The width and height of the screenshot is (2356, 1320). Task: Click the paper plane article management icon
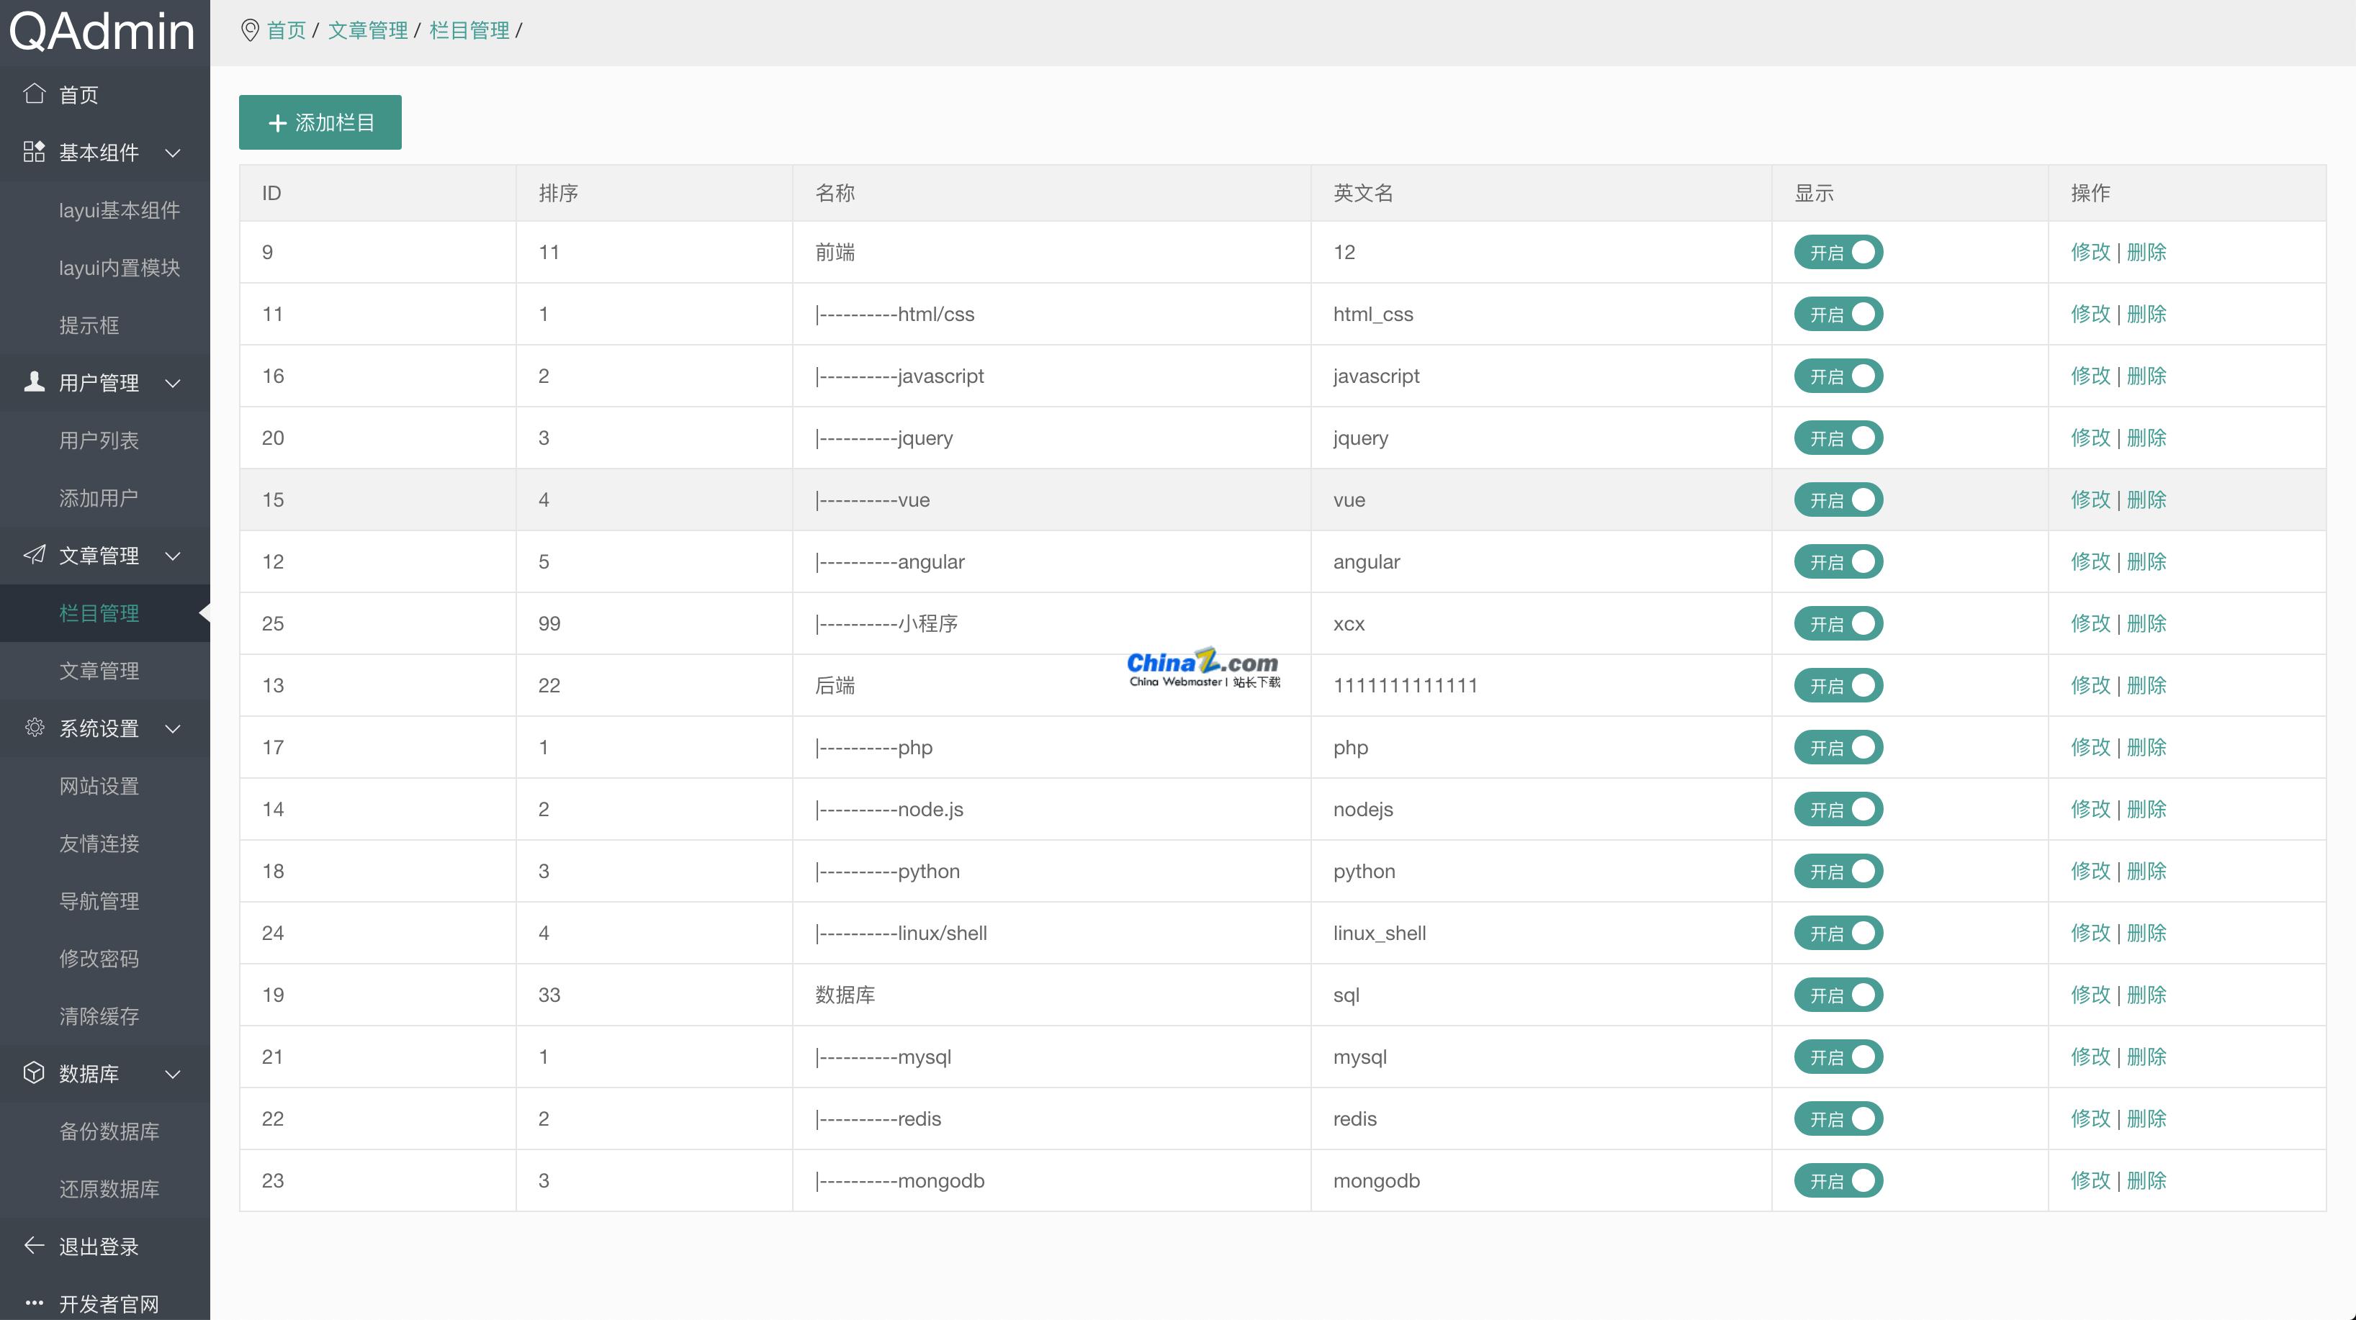tap(34, 555)
